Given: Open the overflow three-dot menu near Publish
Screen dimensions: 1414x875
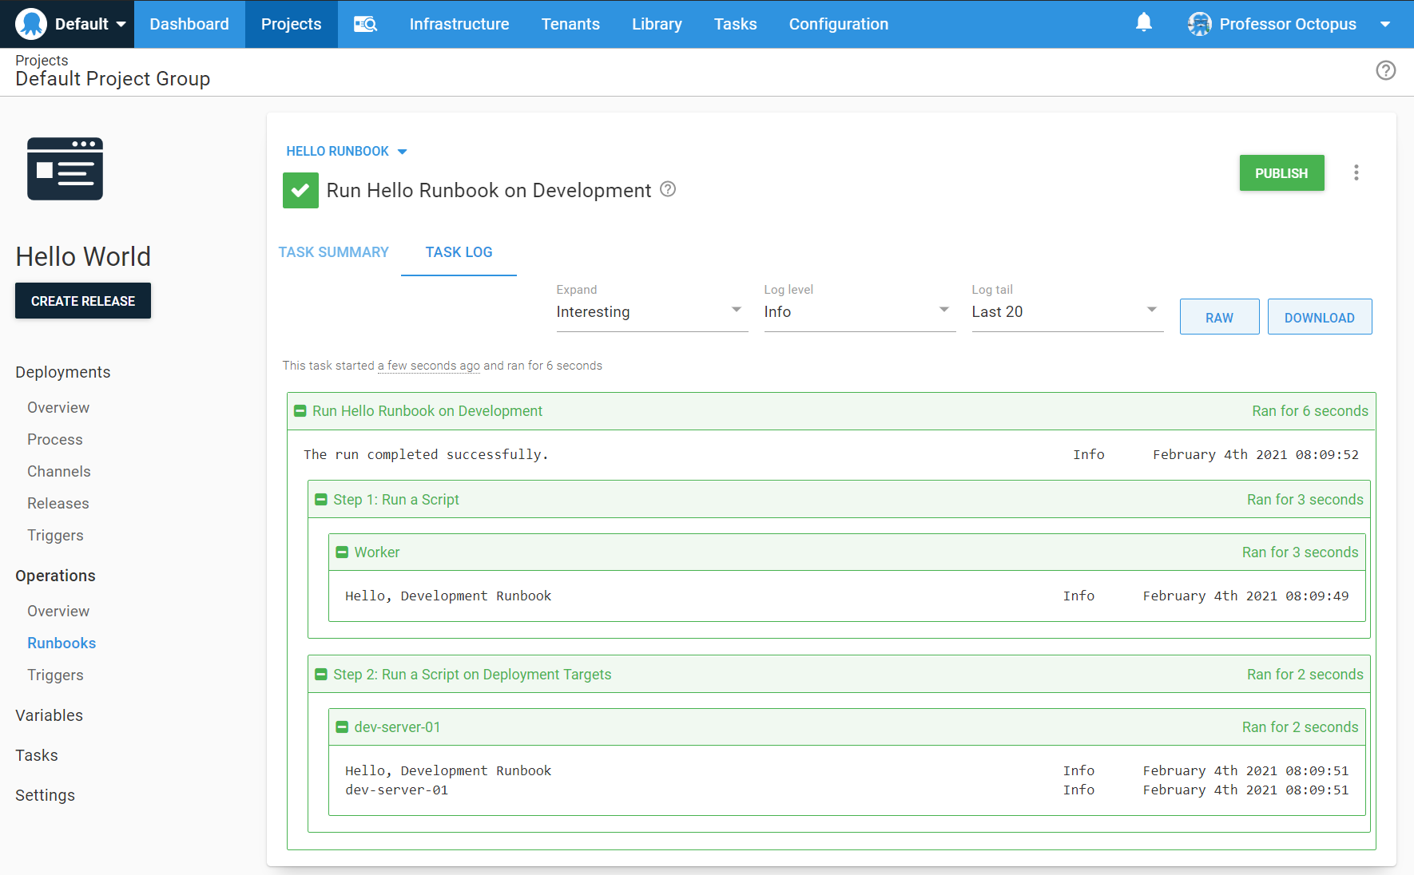Looking at the screenshot, I should coord(1356,172).
